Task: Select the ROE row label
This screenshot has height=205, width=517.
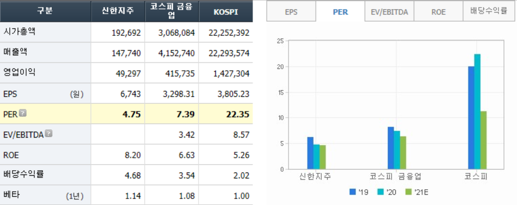Action: (x=11, y=155)
